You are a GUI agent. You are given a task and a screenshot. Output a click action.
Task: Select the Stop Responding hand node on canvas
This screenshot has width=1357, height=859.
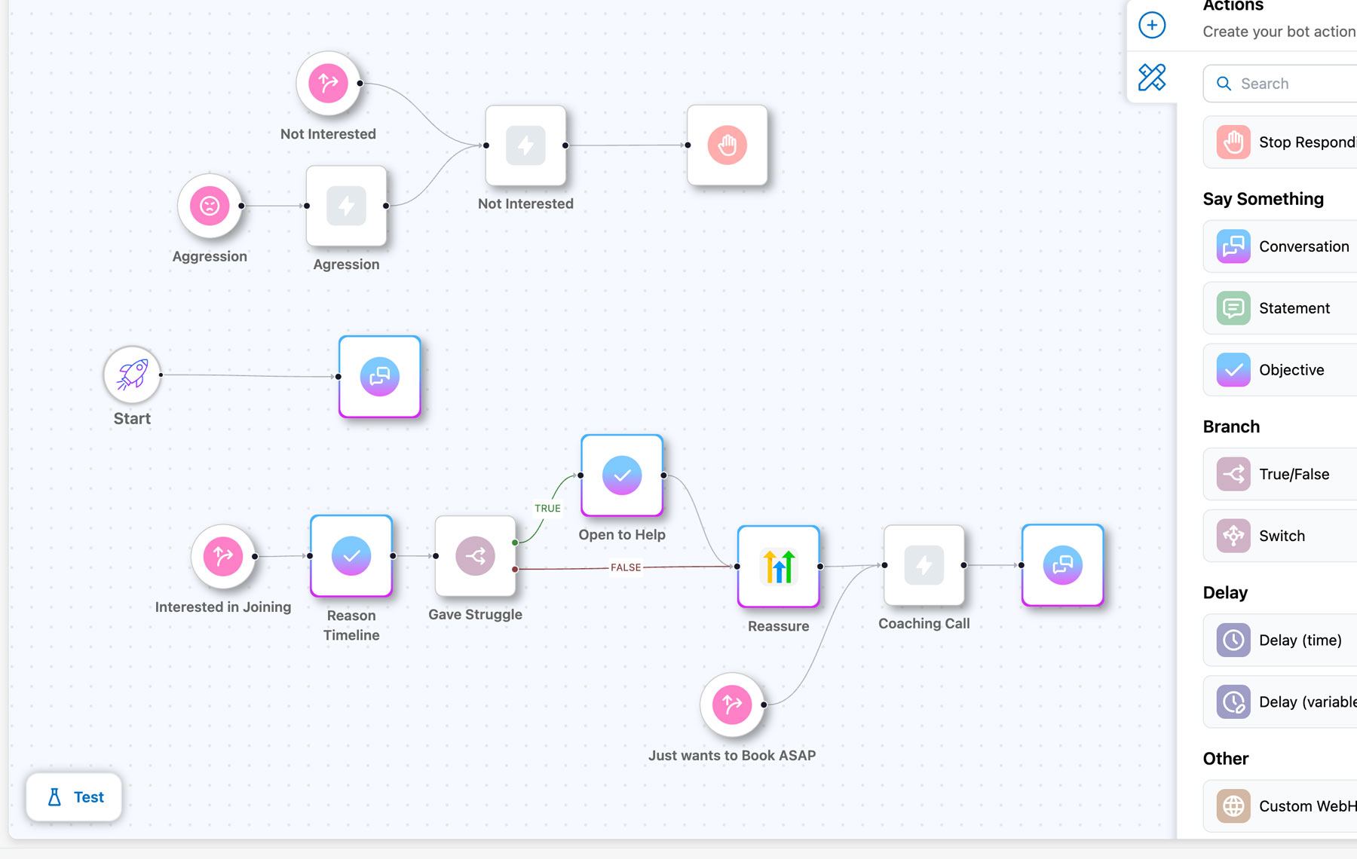click(x=727, y=145)
